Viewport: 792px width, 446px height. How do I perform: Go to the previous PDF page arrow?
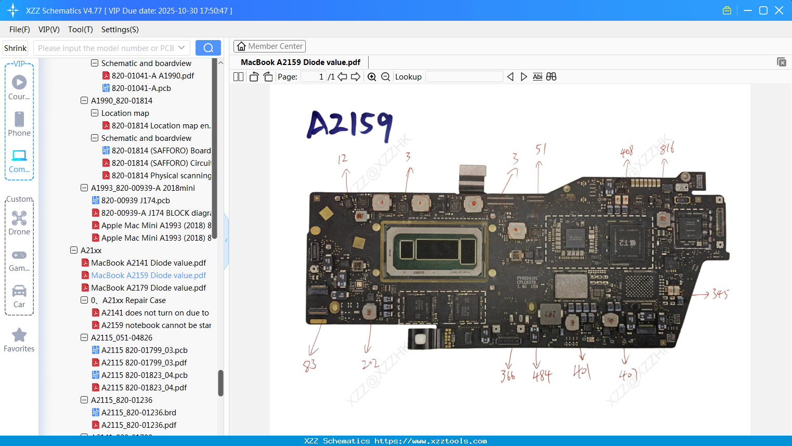(x=342, y=77)
